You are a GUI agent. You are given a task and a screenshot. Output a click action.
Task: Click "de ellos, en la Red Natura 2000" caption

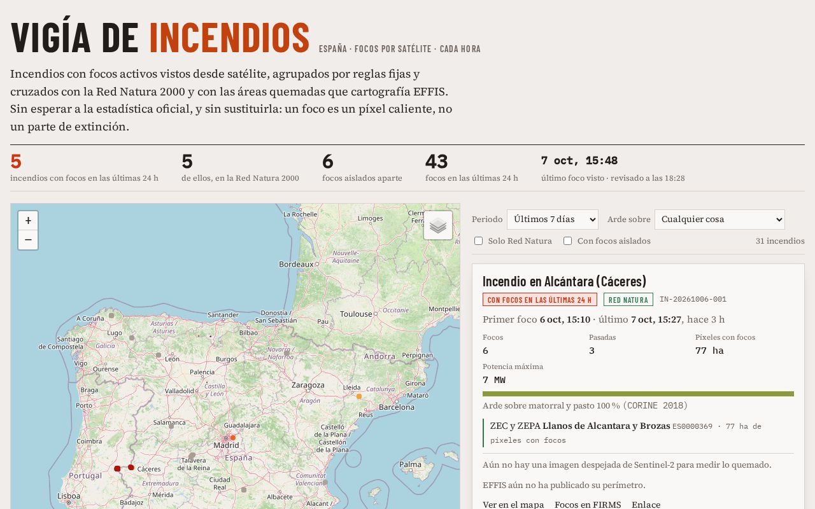(240, 178)
